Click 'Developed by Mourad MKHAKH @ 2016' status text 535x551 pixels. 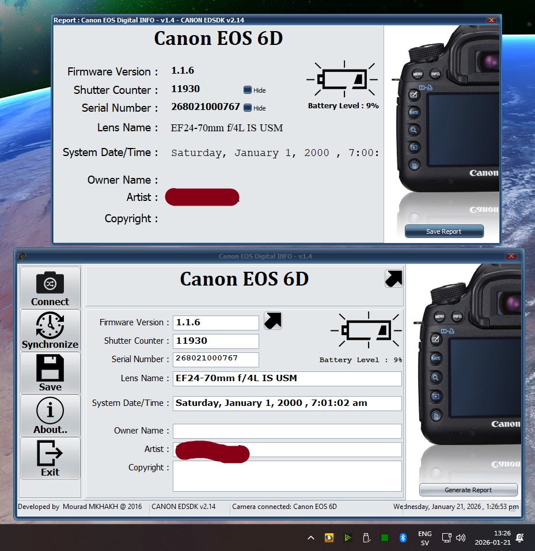pyautogui.click(x=80, y=506)
